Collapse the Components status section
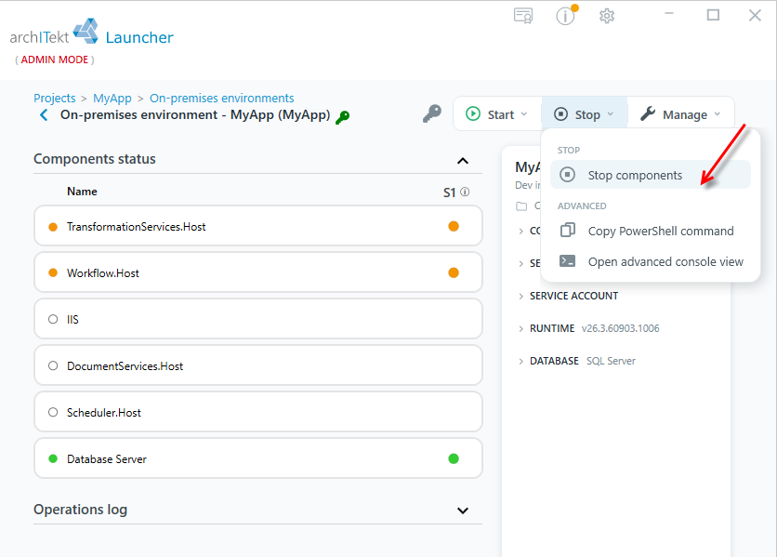The width and height of the screenshot is (777, 557). [x=463, y=161]
